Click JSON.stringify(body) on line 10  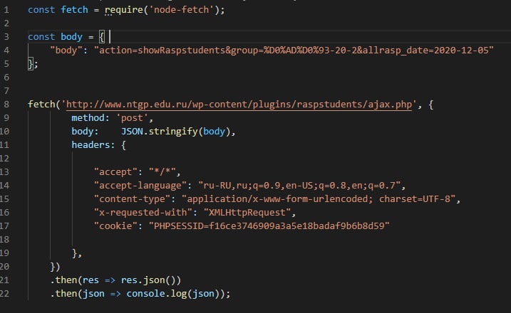[175, 132]
